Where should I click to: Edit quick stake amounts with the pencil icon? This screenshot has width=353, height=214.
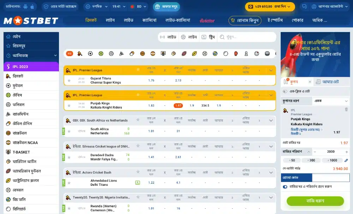pyautogui.click(x=346, y=160)
